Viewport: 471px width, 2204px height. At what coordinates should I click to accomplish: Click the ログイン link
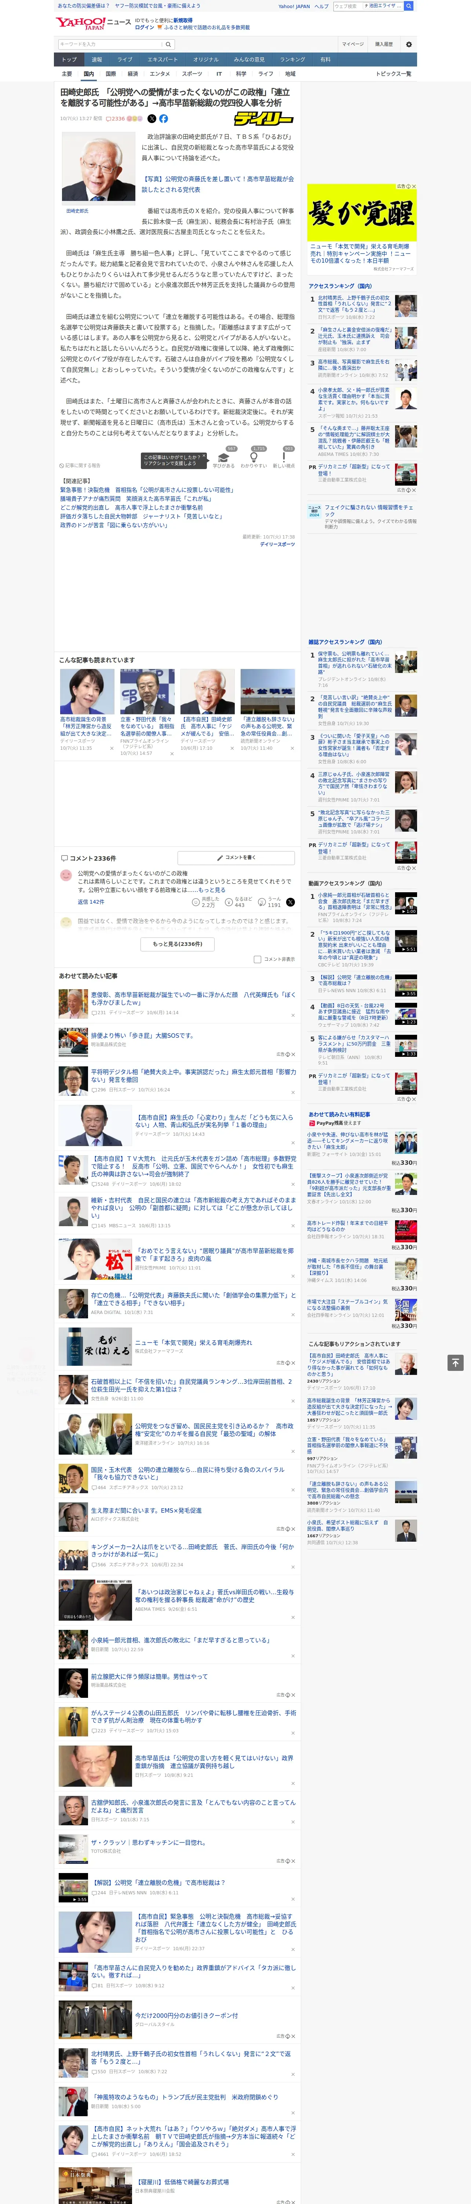point(145,28)
